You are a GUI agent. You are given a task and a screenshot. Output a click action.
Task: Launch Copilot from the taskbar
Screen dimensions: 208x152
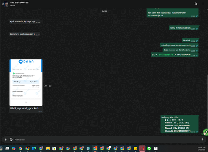click(14, 149)
